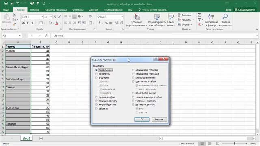Click the Wrap Text icon
The height and width of the screenshot is (146, 260).
click(x=90, y=17)
